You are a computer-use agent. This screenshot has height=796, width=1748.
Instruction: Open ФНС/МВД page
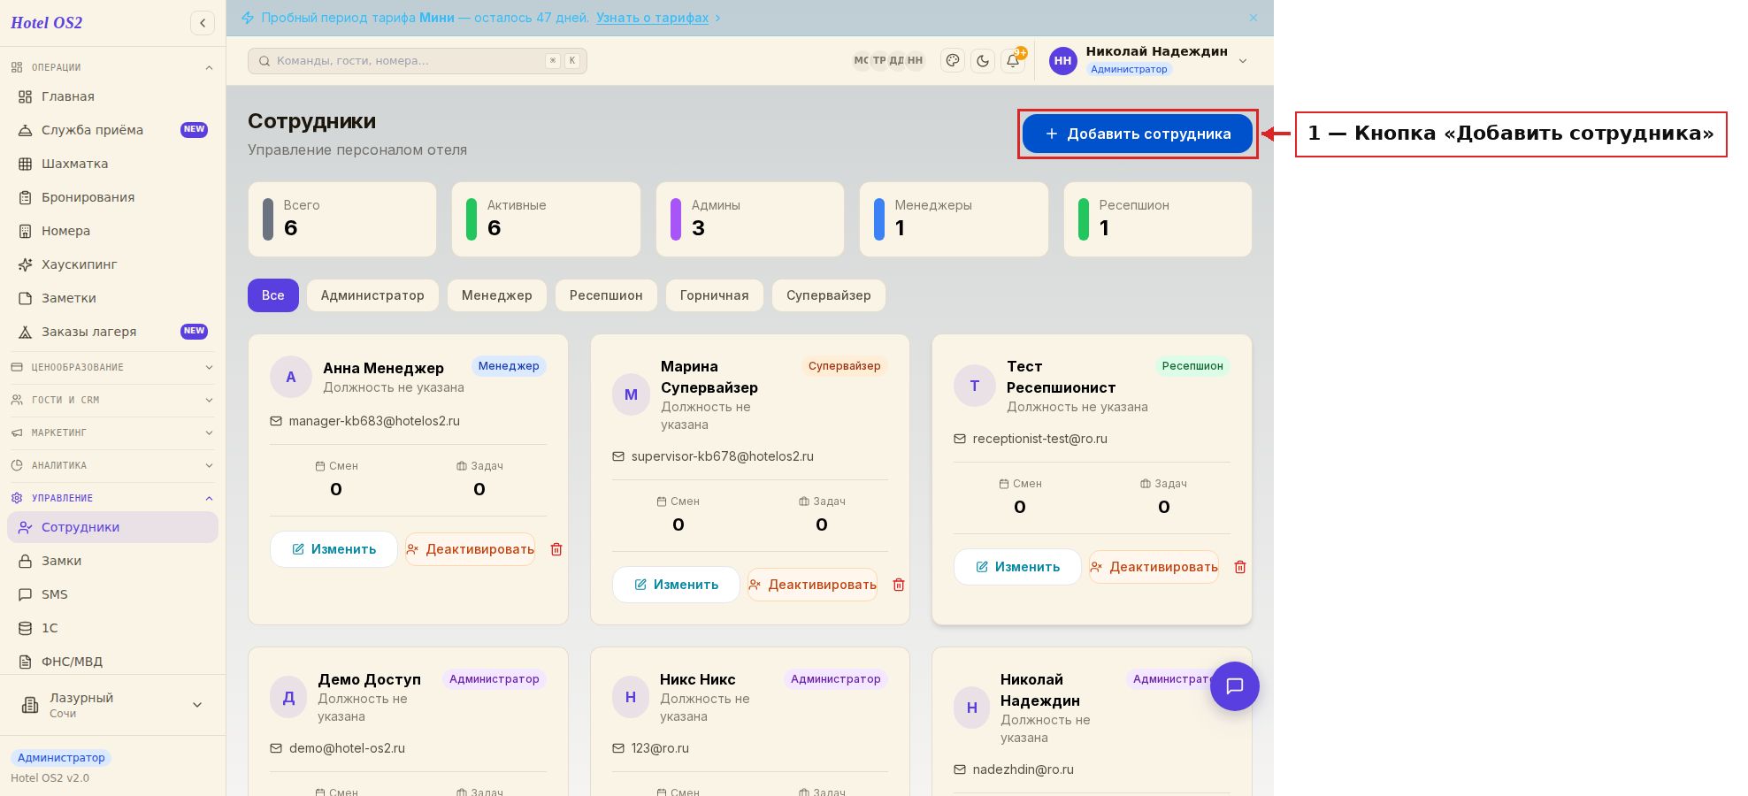point(112,662)
